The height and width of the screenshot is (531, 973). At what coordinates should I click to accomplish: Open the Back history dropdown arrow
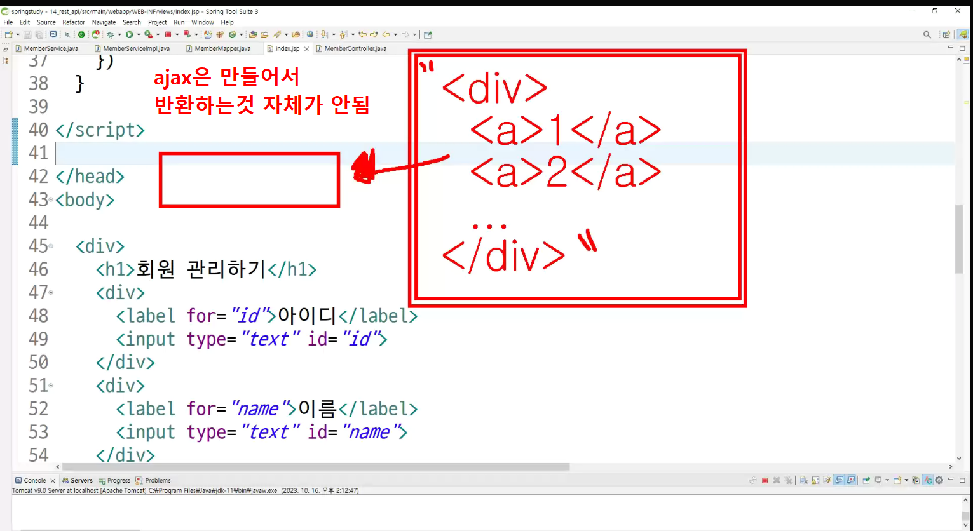(x=395, y=35)
